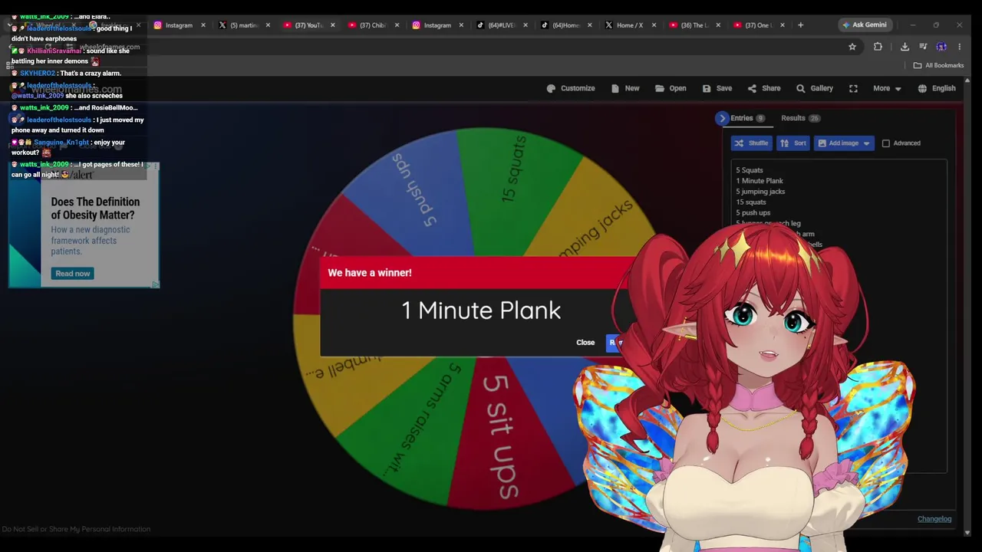Viewport: 982px width, 552px height.
Task: Click the "5 sit ups" wheel slice
Action: (x=502, y=437)
